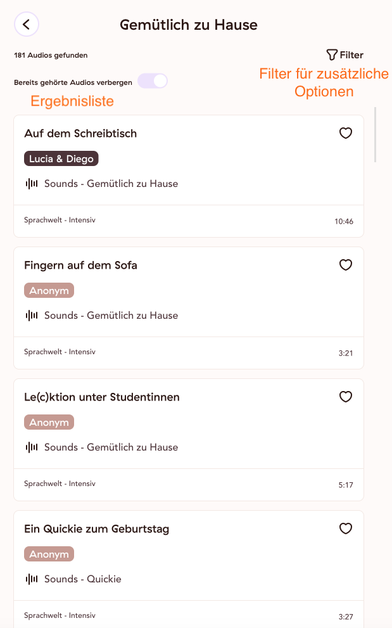Click the 10:46 duration label
392x628 pixels.
(344, 222)
